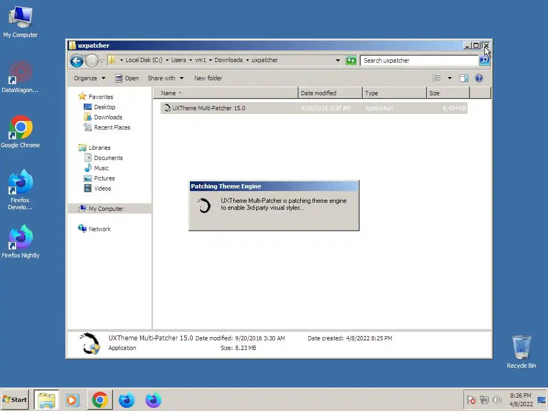
Task: Open network tray icon
Action: point(484,399)
